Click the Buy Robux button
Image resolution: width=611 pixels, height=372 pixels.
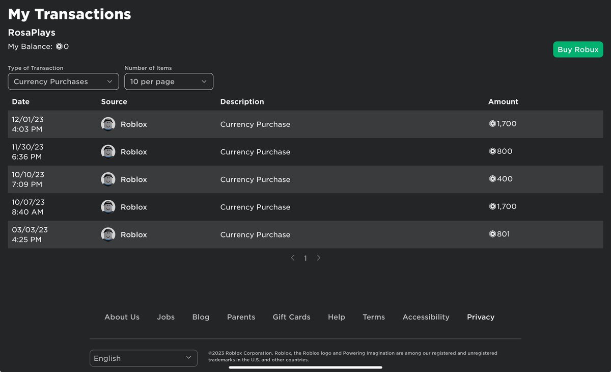(x=578, y=49)
